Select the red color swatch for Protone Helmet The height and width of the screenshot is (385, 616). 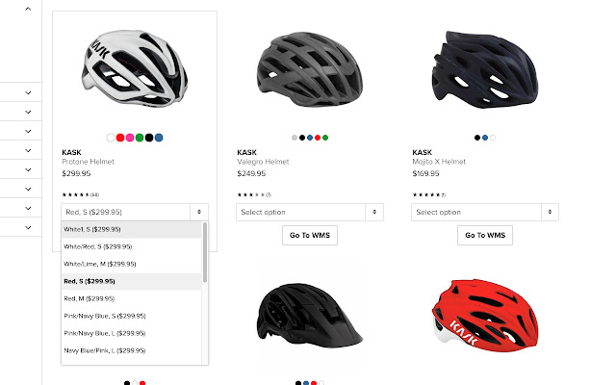pyautogui.click(x=120, y=138)
